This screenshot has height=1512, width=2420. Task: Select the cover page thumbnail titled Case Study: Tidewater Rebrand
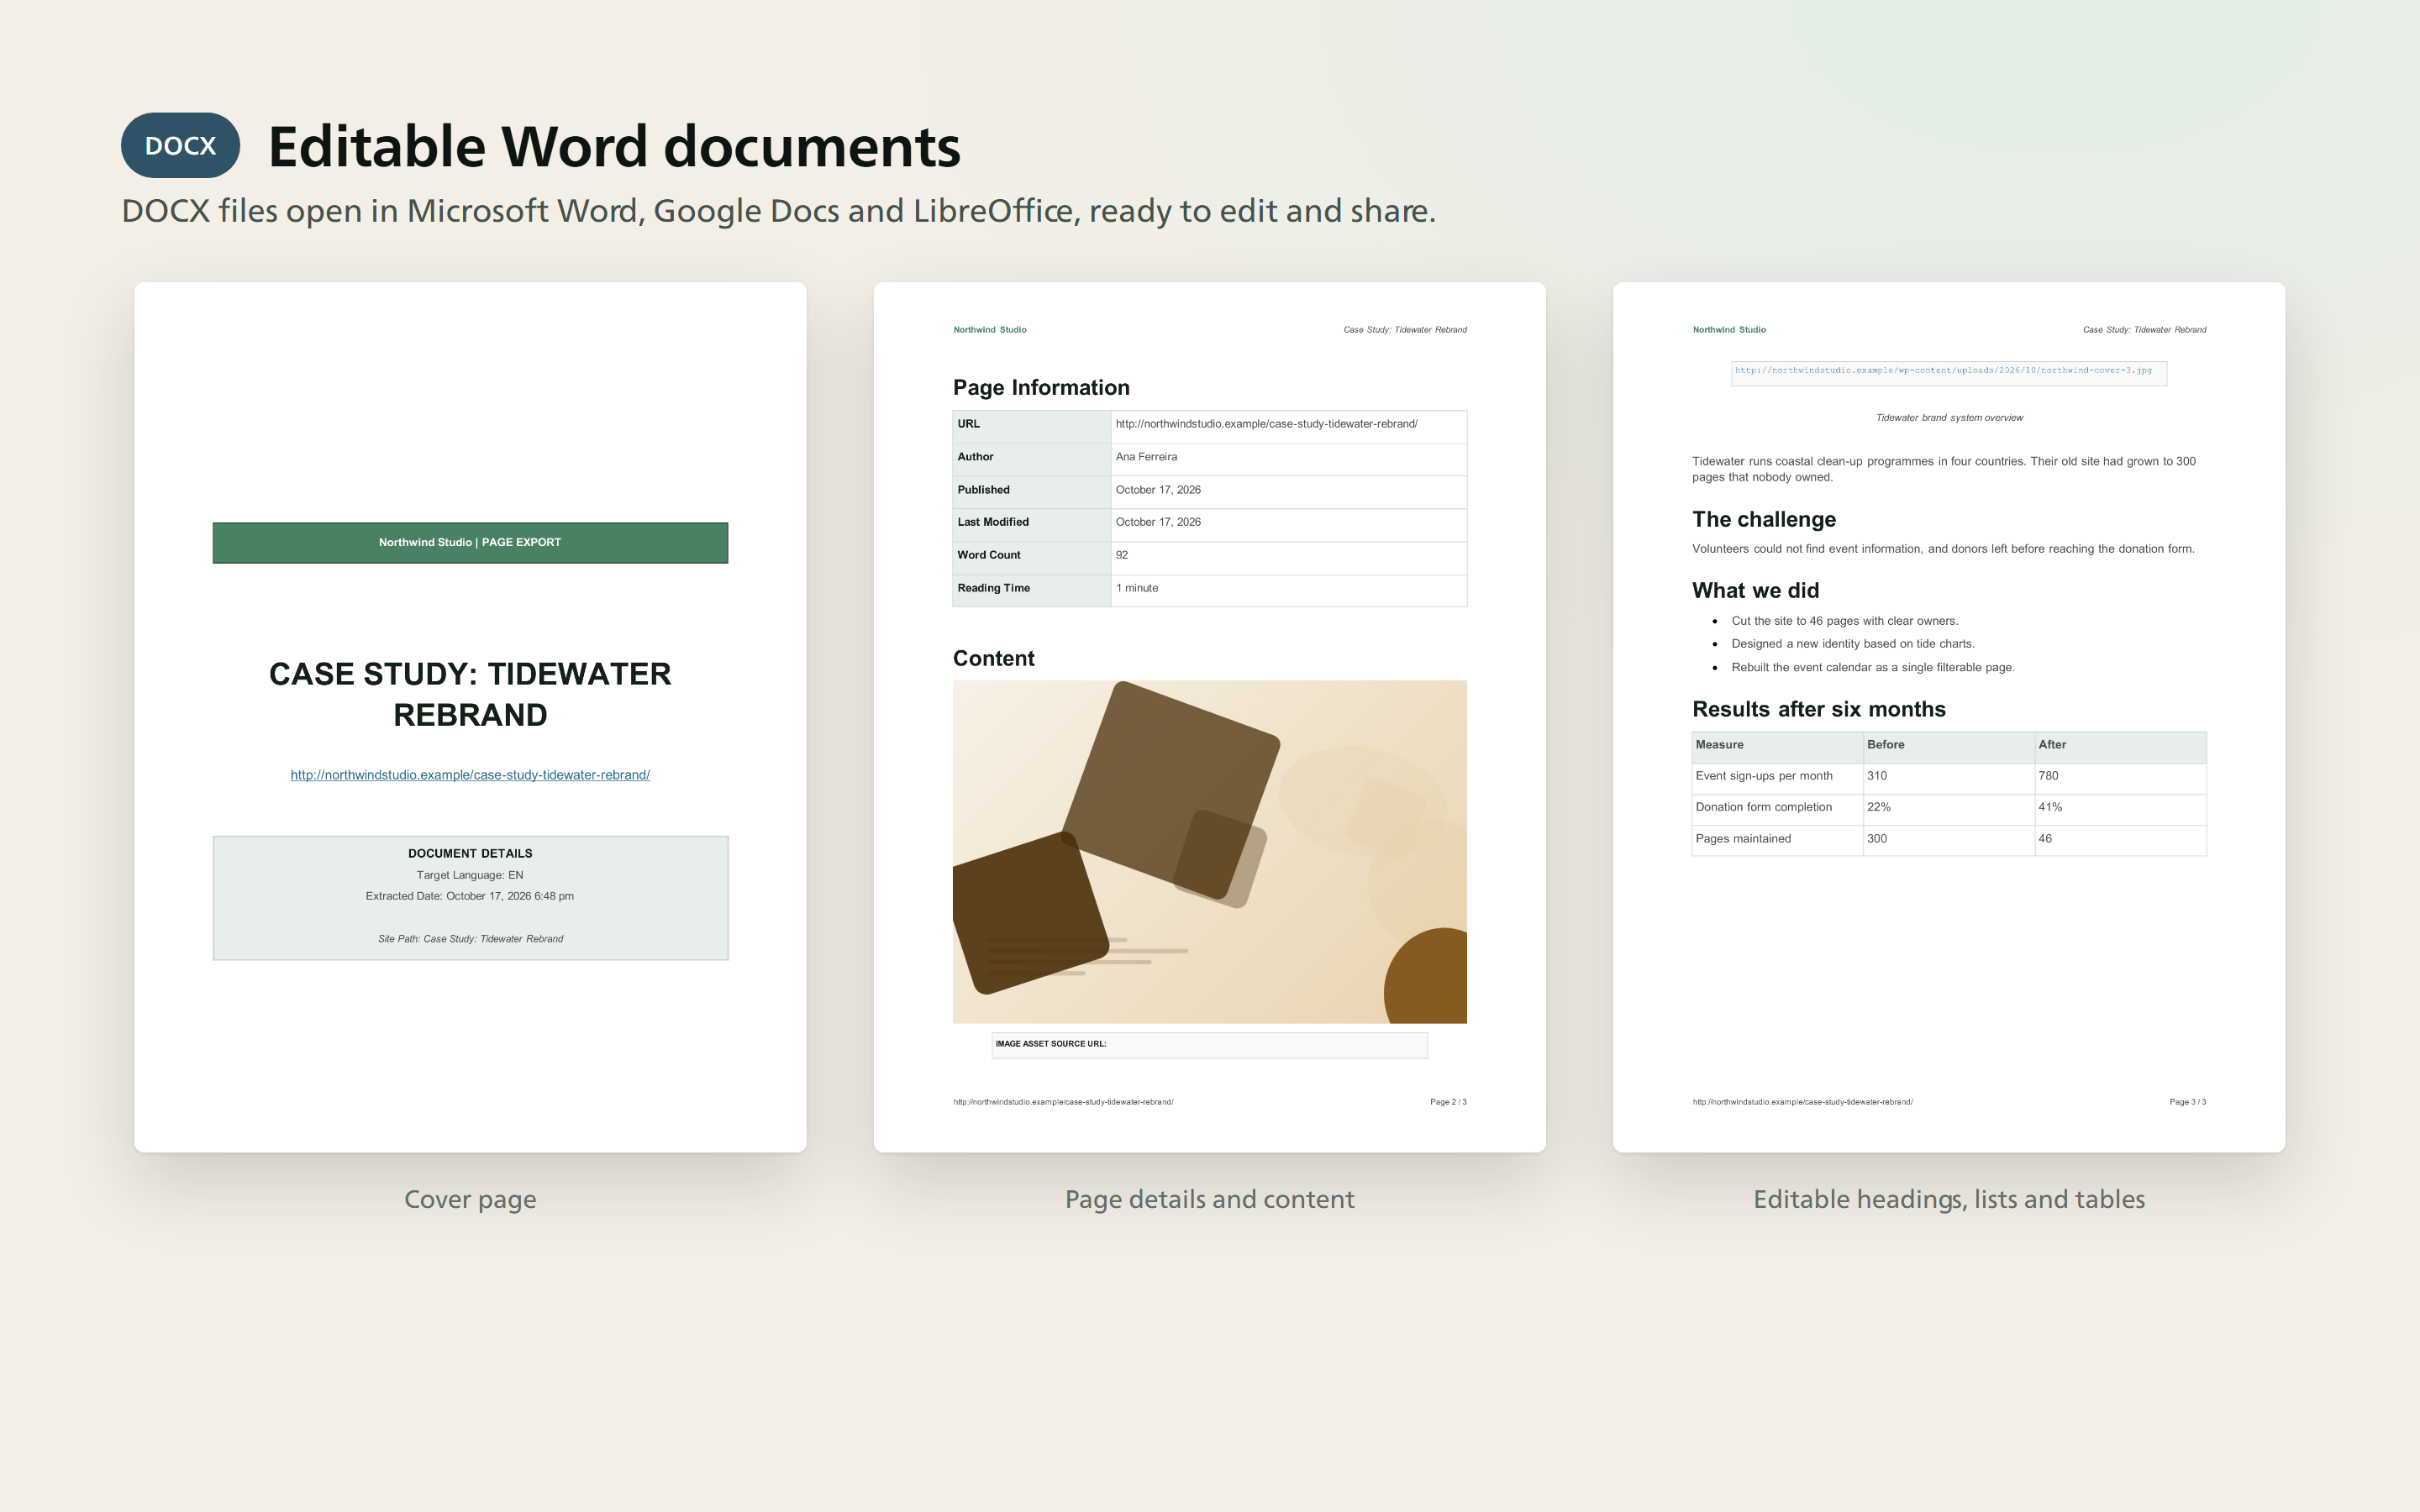tap(470, 717)
